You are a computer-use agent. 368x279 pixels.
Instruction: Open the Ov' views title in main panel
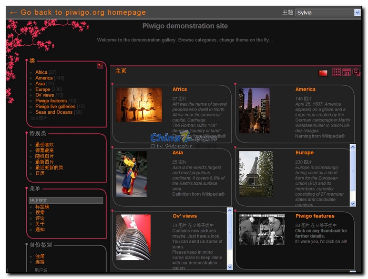[x=184, y=216]
